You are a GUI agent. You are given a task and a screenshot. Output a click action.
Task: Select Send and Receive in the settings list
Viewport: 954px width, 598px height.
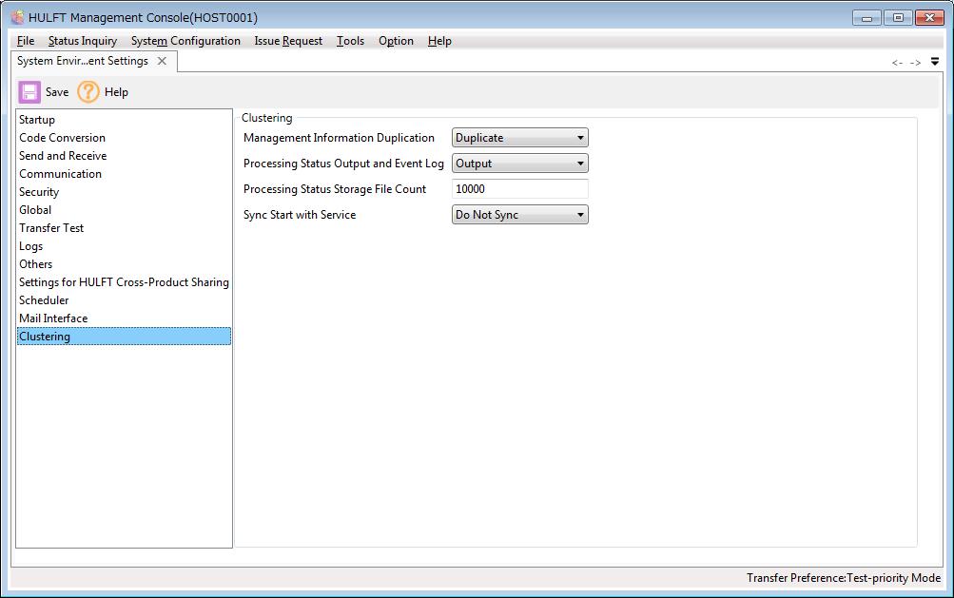[x=124, y=156]
